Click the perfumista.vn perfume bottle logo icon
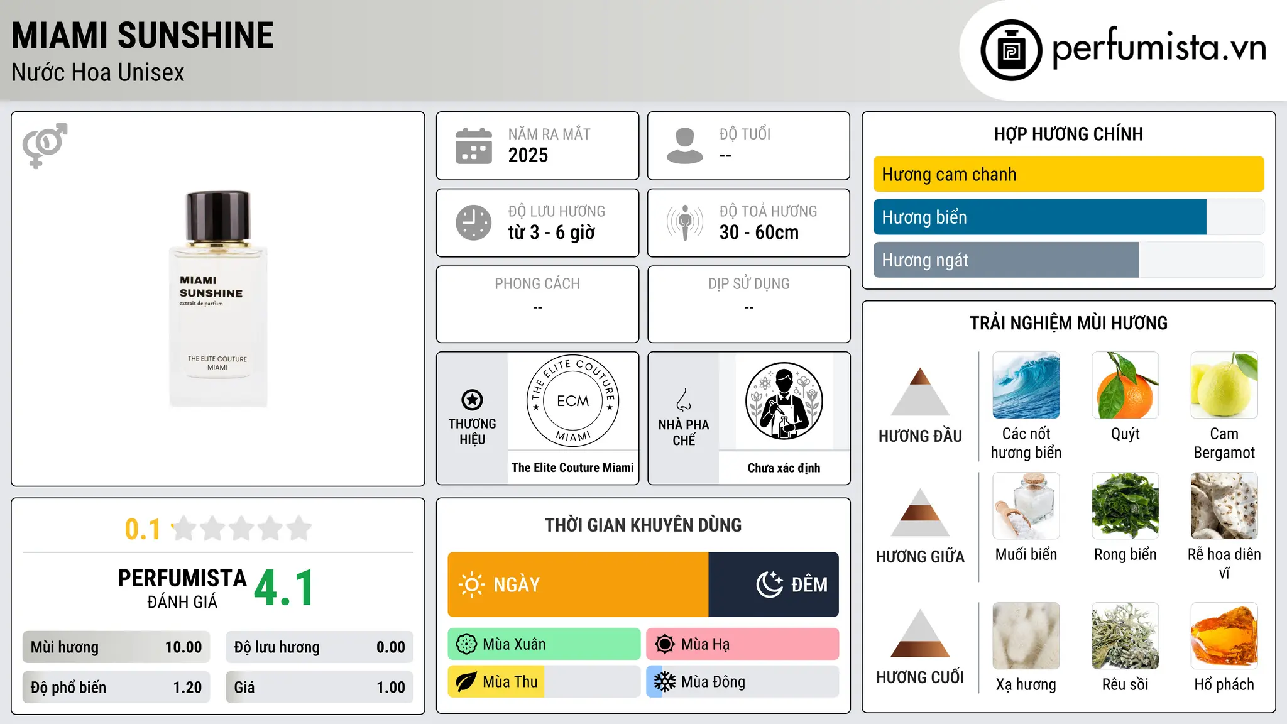 click(1011, 50)
